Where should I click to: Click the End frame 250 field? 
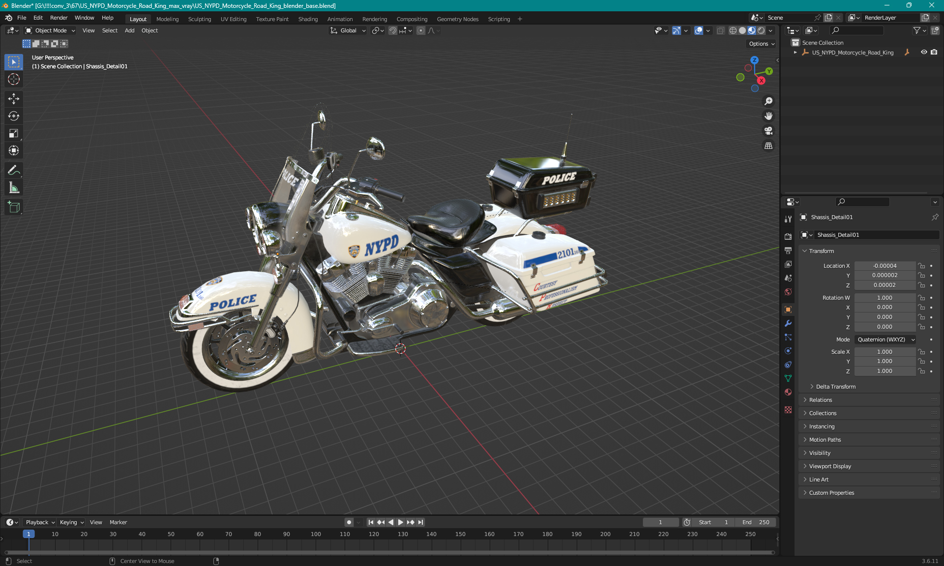click(756, 522)
